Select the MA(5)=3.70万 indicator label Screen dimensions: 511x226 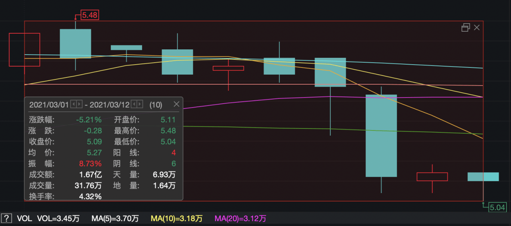(x=115, y=218)
